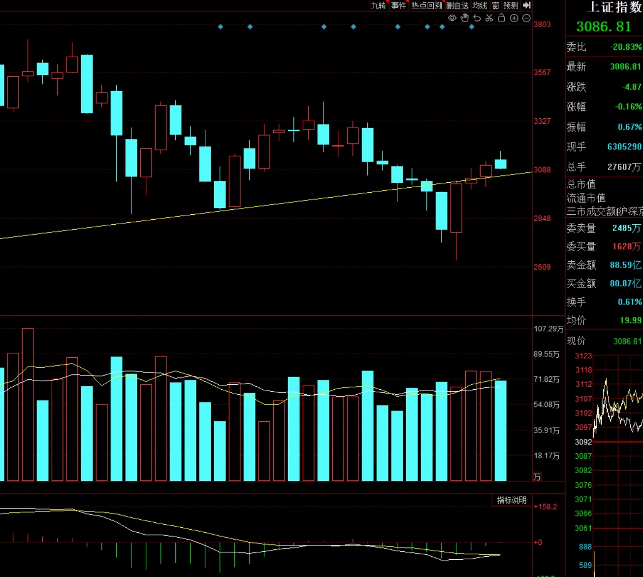Click the 总市值 label
The height and width of the screenshot is (577, 643).
(581, 184)
